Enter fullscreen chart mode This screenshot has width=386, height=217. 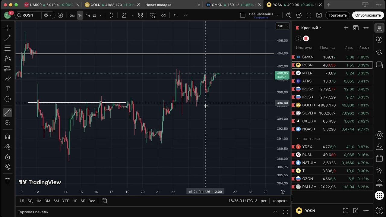(x=309, y=15)
